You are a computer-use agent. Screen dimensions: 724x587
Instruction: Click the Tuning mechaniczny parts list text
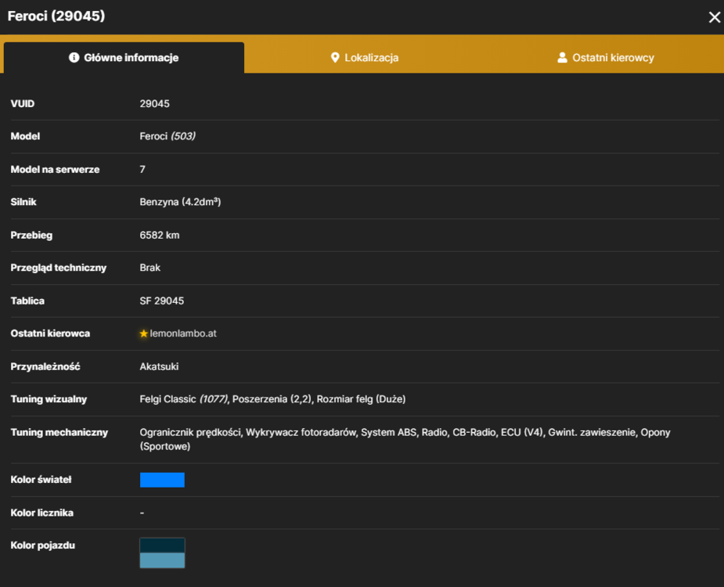[405, 439]
